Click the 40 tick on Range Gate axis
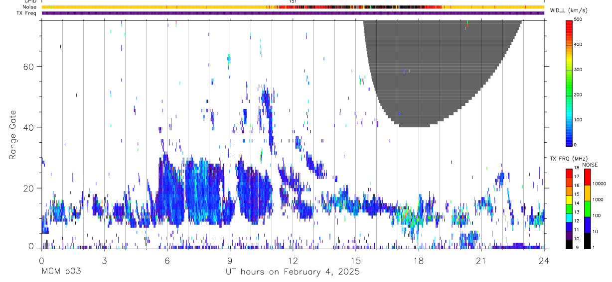This screenshot has width=612, height=282. click(x=28, y=127)
